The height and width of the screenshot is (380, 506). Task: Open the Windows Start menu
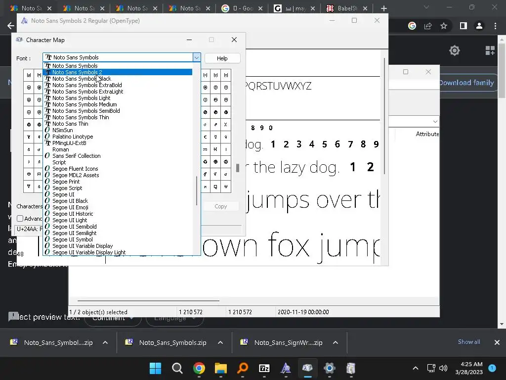pyautogui.click(x=156, y=368)
